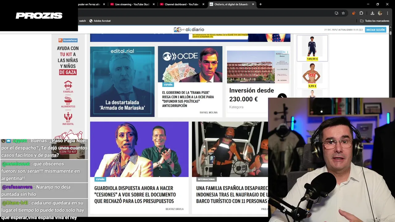Viewport: 395px width, 222px height.
Task: Click 'Inversión desde 230.000 €' ad text
Action: pyautogui.click(x=252, y=95)
